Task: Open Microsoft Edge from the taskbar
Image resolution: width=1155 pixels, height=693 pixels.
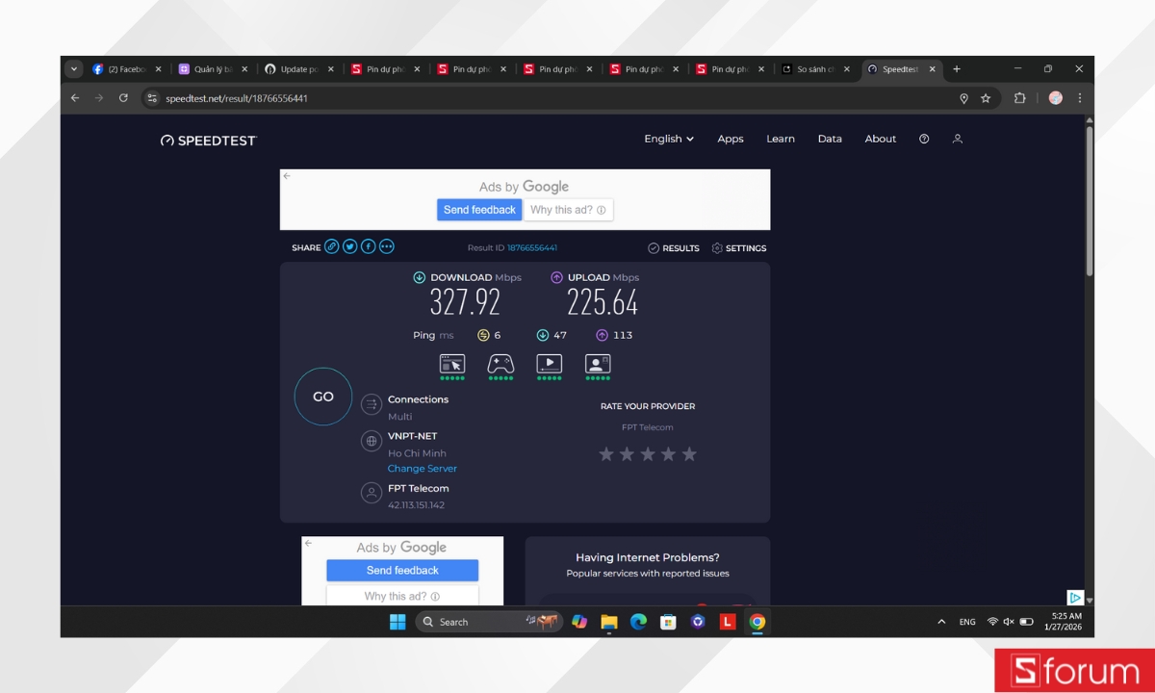Action: (637, 622)
